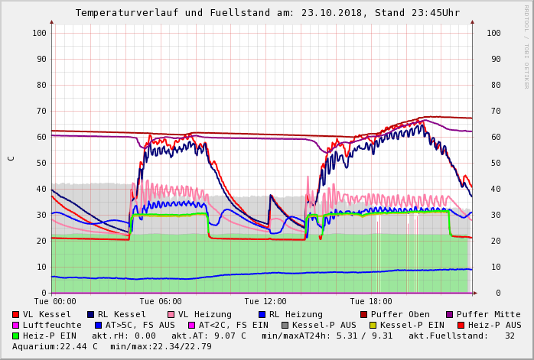Click the gray Kessel-P AUS swatch
The image size is (534, 360).
pos(285,325)
